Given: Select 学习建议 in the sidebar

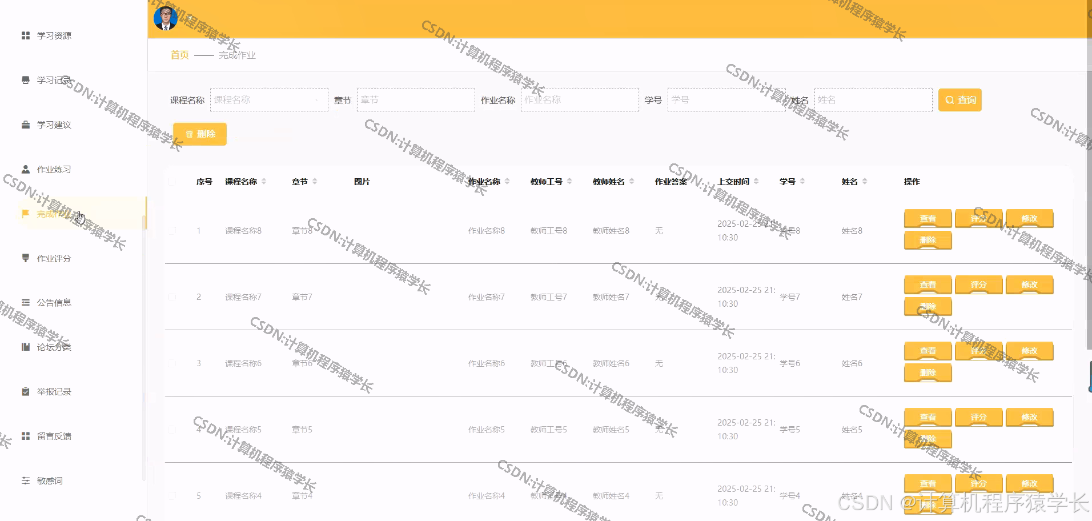Looking at the screenshot, I should [54, 125].
